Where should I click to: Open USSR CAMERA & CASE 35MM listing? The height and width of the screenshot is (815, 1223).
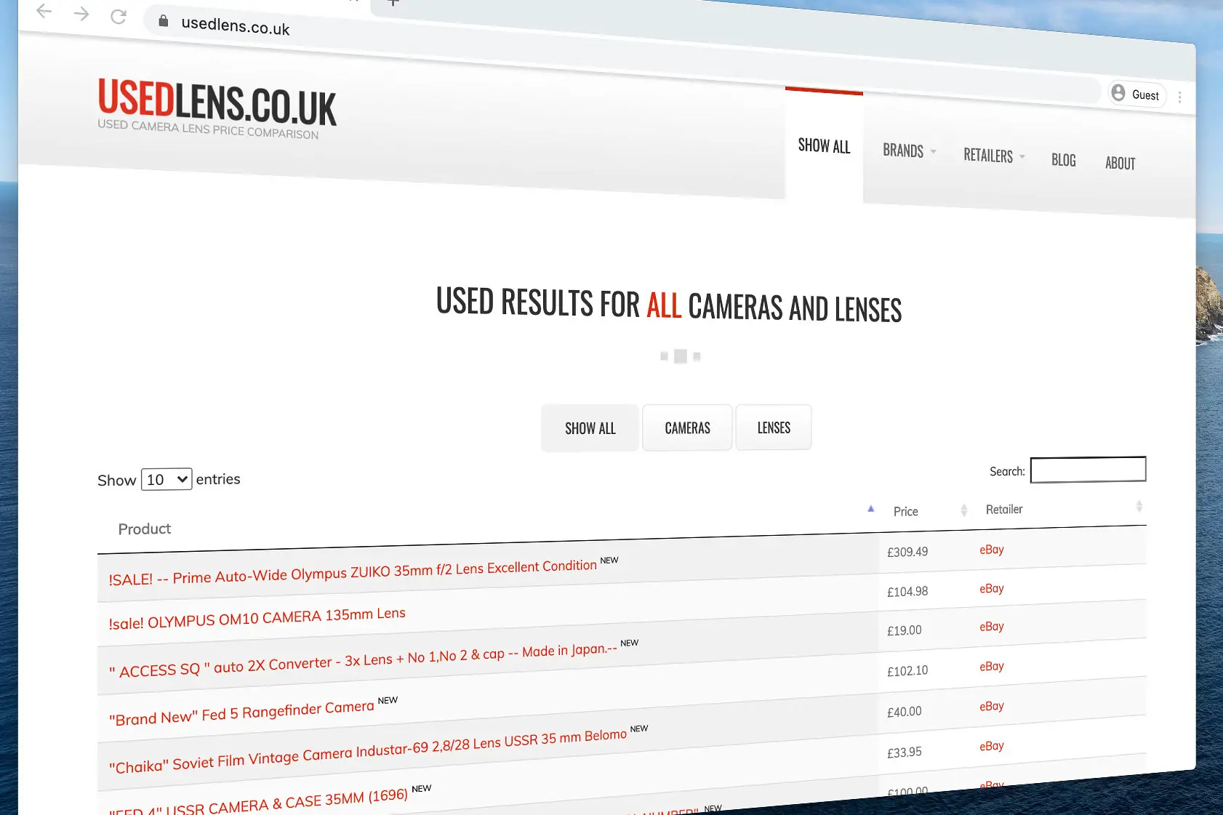tap(258, 803)
